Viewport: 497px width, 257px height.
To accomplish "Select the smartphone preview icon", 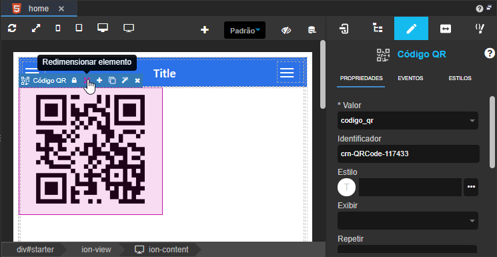I will [x=57, y=28].
